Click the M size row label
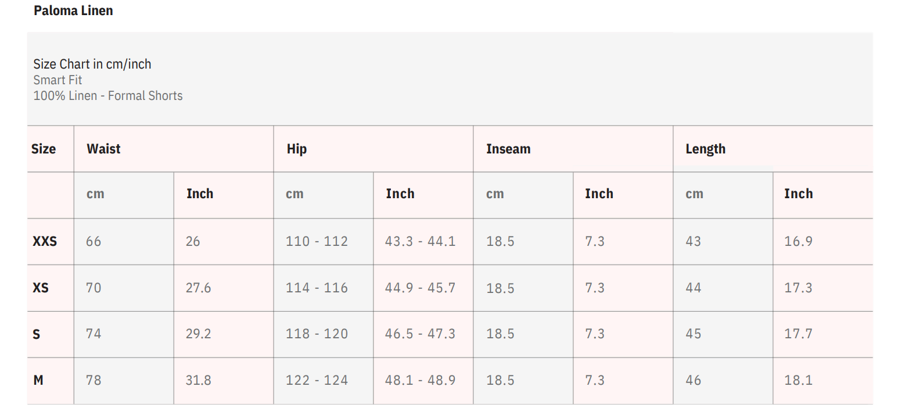This screenshot has width=905, height=415. 38,381
